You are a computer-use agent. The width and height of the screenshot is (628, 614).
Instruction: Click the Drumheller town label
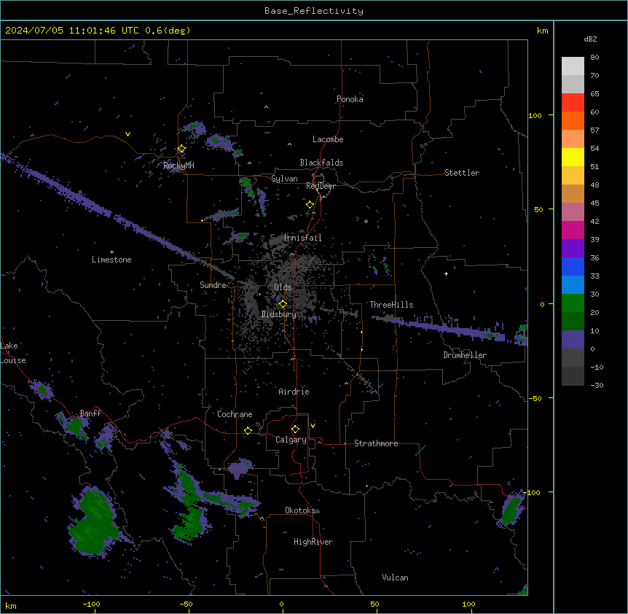coord(465,355)
